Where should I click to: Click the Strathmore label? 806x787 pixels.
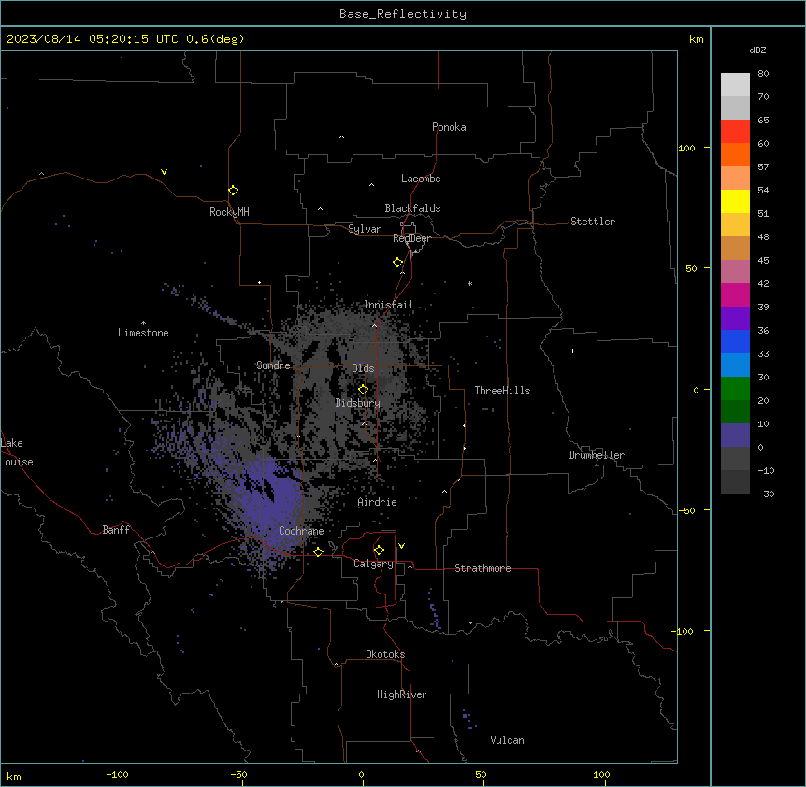point(482,568)
